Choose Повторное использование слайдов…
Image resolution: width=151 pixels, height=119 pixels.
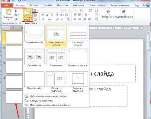click(56, 105)
